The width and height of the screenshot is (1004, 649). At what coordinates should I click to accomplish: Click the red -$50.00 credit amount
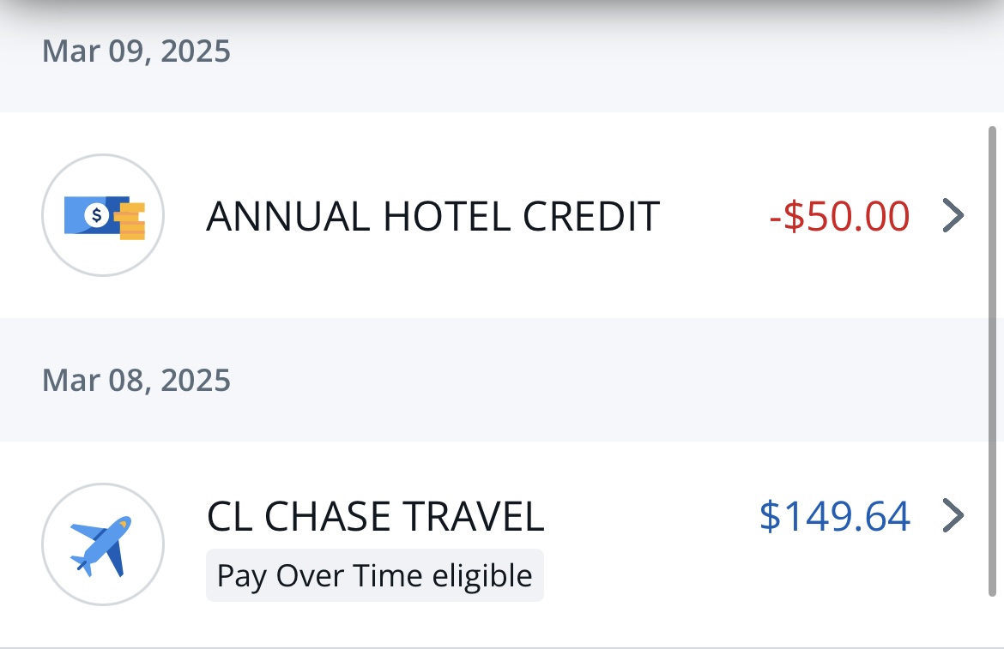(838, 216)
